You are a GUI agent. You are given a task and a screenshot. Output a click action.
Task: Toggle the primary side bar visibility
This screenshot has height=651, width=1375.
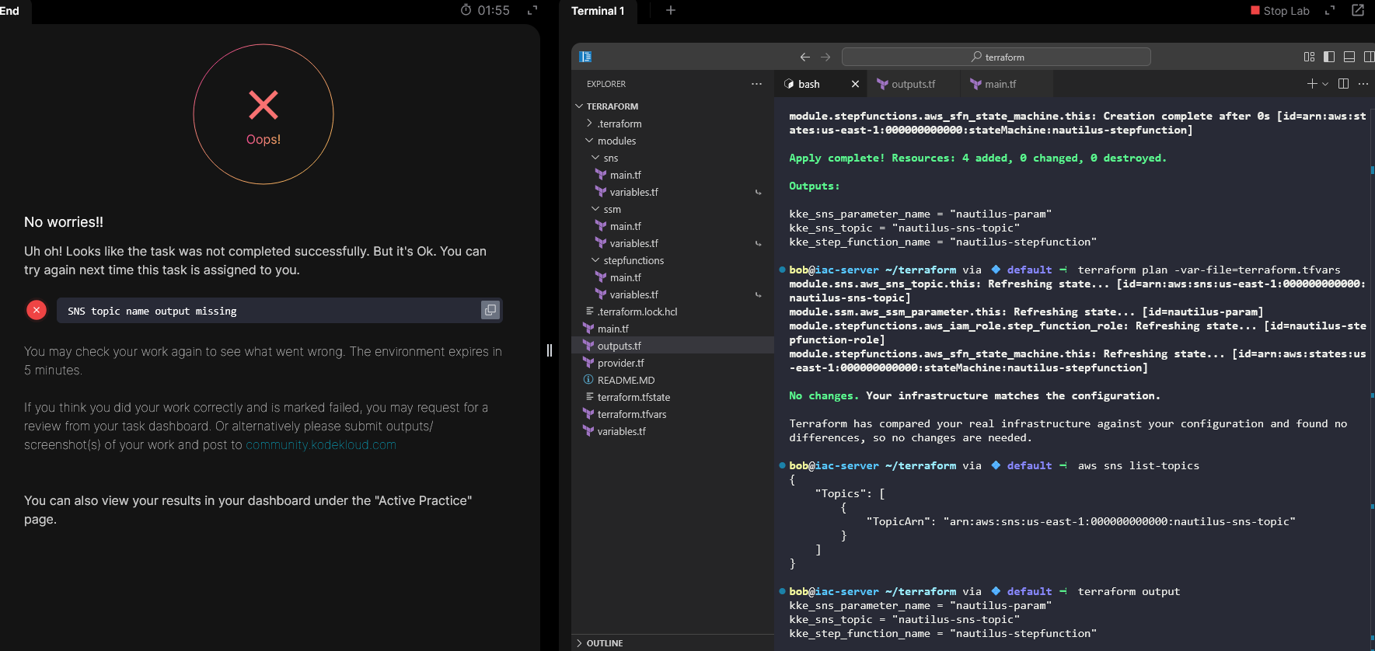[1329, 57]
